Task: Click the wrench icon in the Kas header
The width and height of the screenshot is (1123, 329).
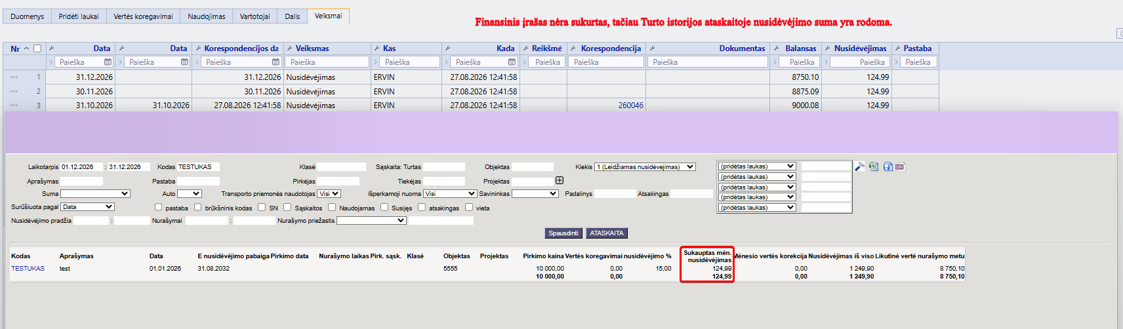Action: coord(377,48)
